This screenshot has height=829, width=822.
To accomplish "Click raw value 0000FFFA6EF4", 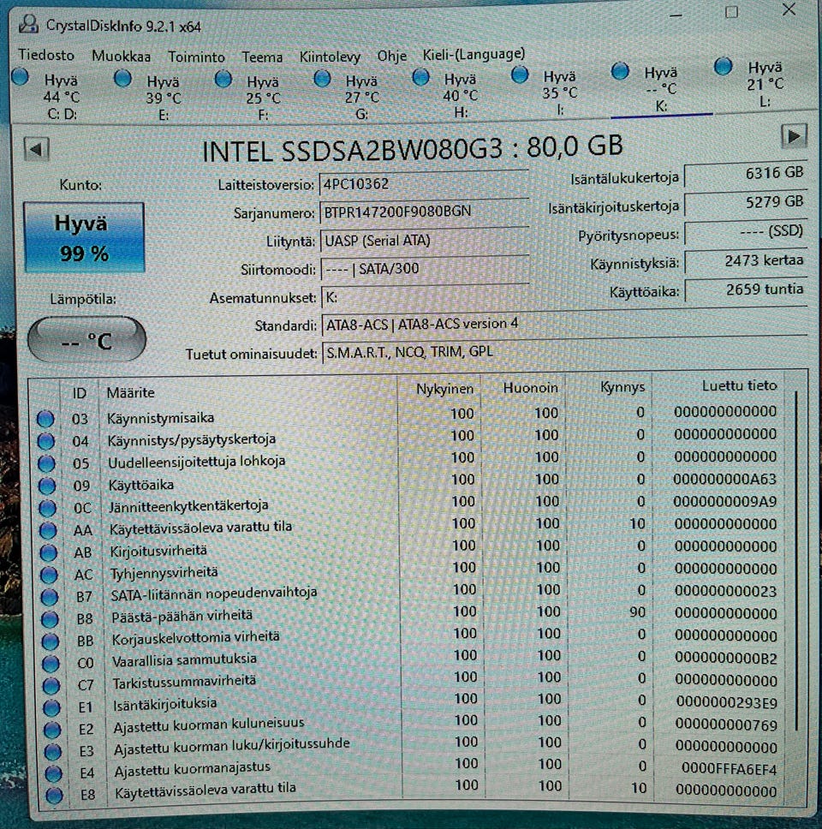I will pyautogui.click(x=729, y=768).
